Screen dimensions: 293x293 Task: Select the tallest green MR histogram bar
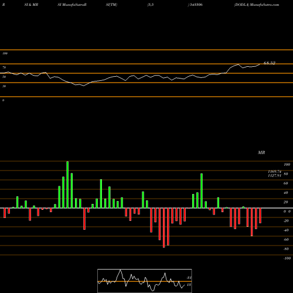click(67, 185)
